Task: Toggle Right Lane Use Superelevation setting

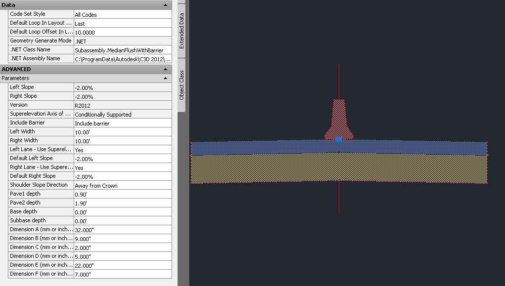Action: click(x=122, y=167)
